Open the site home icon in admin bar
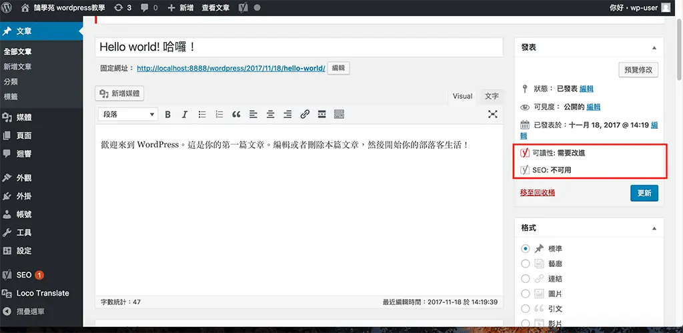Image resolution: width=683 pixels, height=333 pixels. click(x=25, y=7)
